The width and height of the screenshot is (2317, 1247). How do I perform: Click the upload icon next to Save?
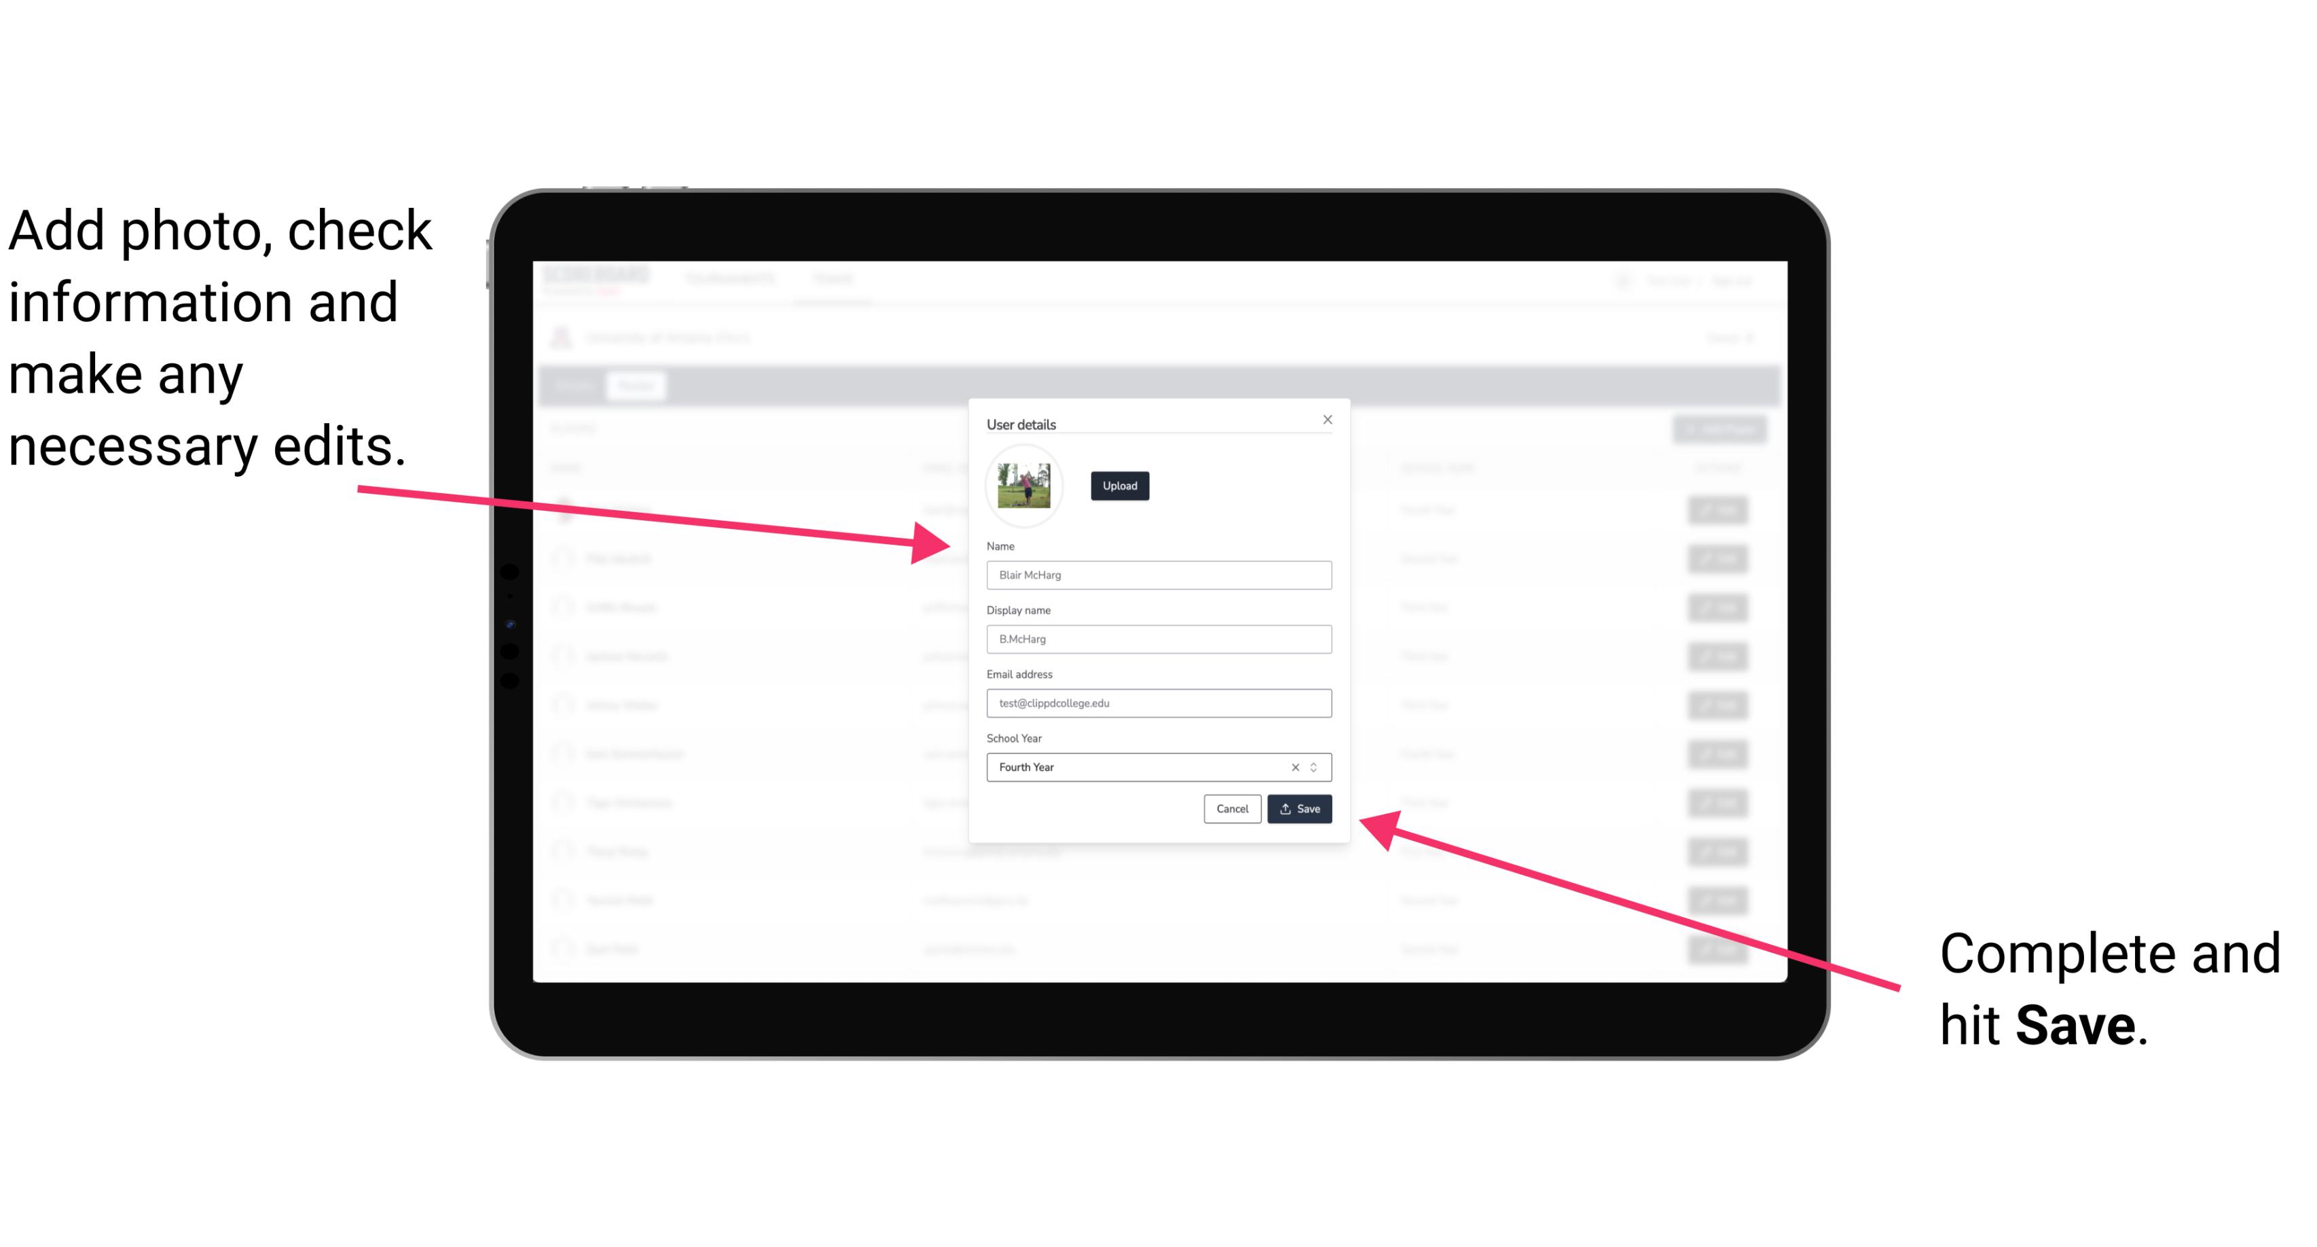click(1287, 810)
